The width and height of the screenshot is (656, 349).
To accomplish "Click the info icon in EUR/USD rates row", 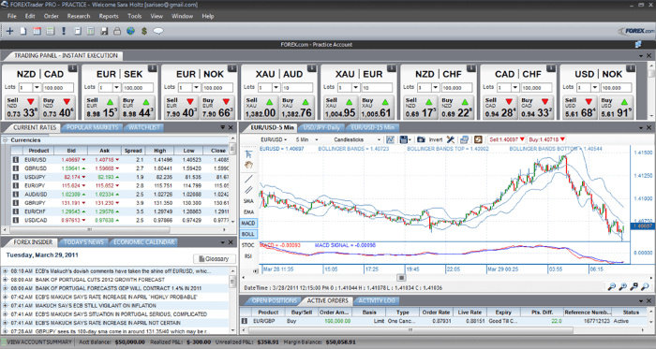I will click(16, 160).
